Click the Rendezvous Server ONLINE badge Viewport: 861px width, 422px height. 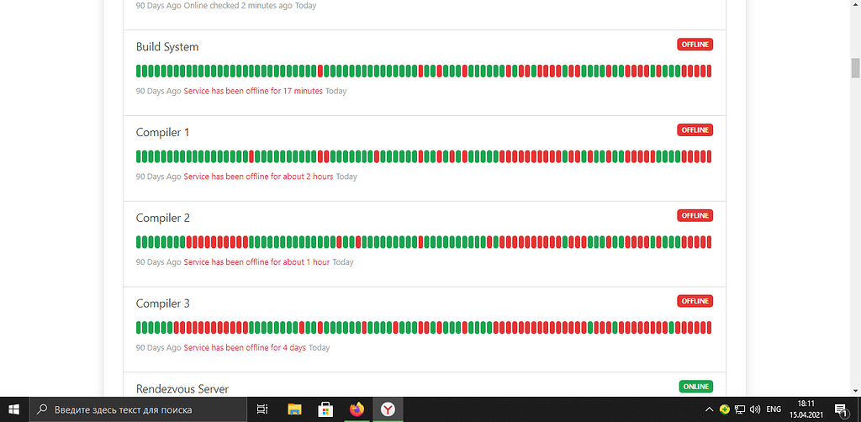coord(695,387)
